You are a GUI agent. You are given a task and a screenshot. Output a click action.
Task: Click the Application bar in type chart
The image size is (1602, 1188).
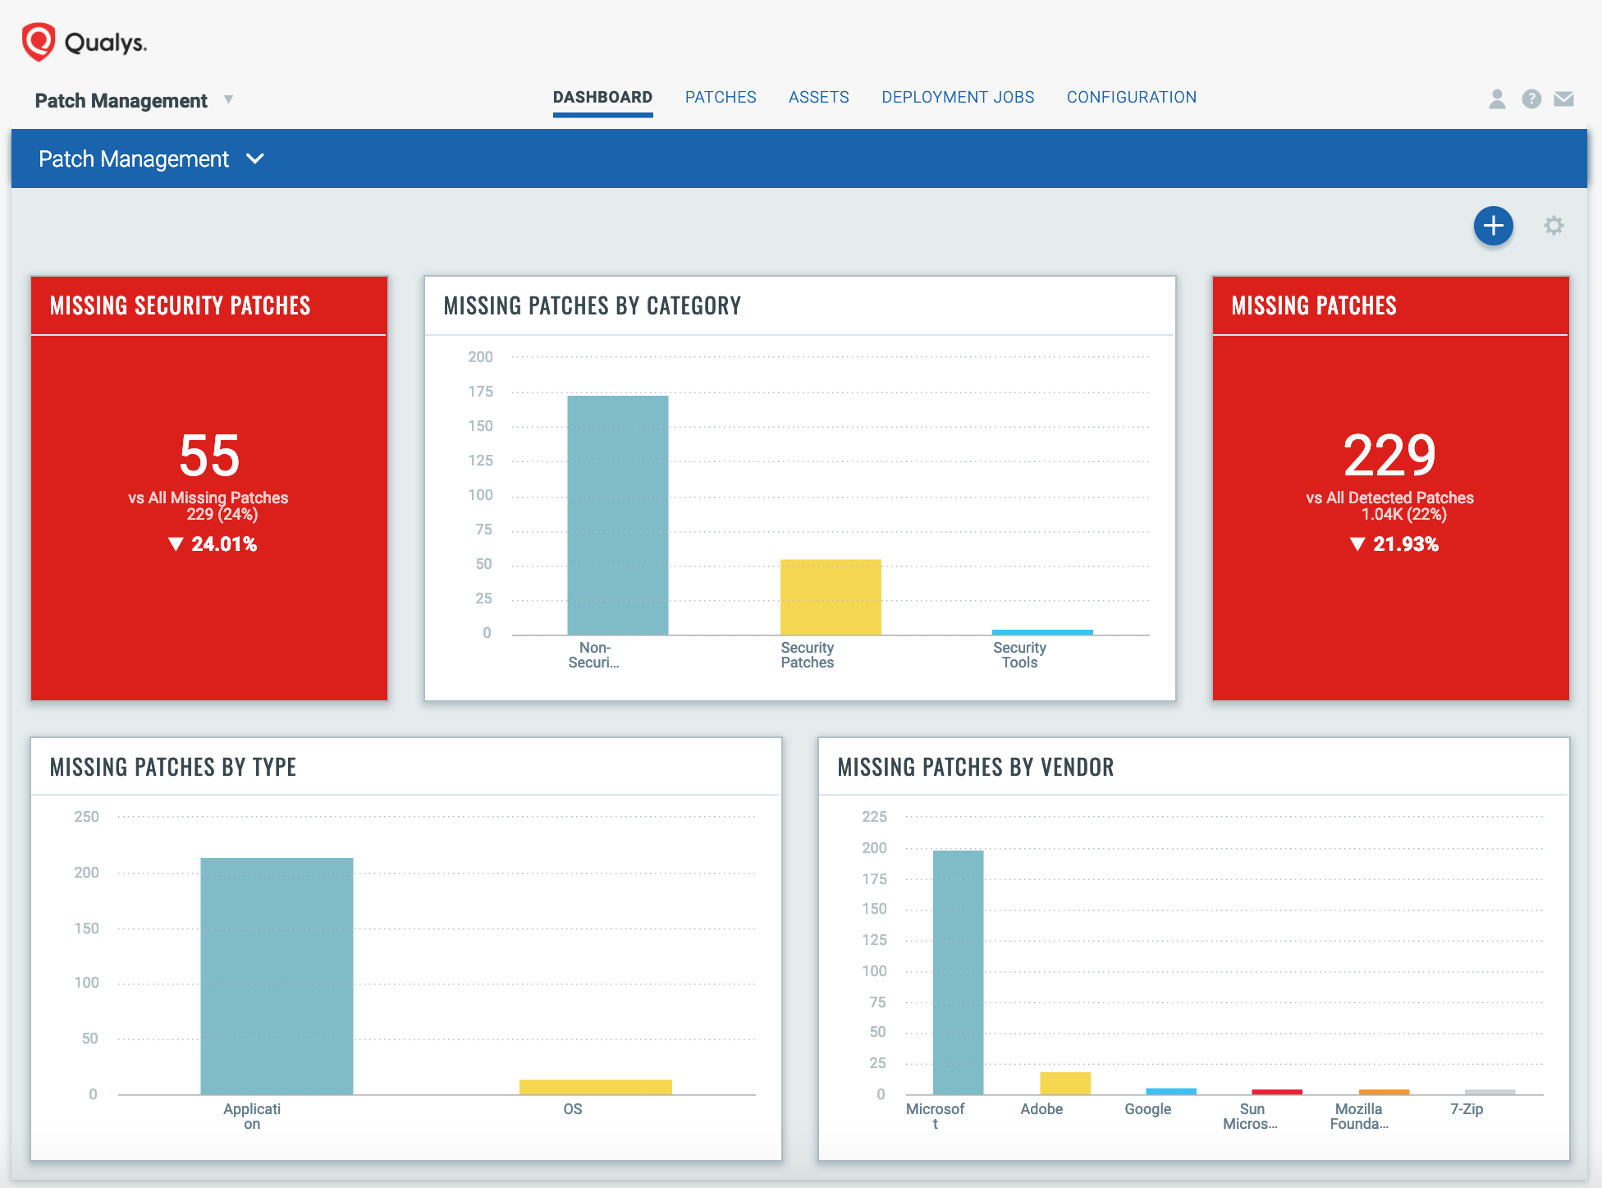click(277, 975)
